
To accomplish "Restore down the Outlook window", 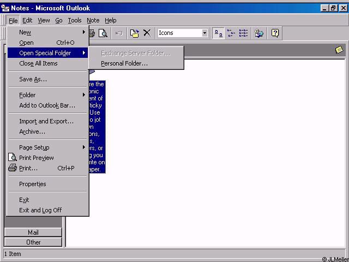I will click(333, 8).
